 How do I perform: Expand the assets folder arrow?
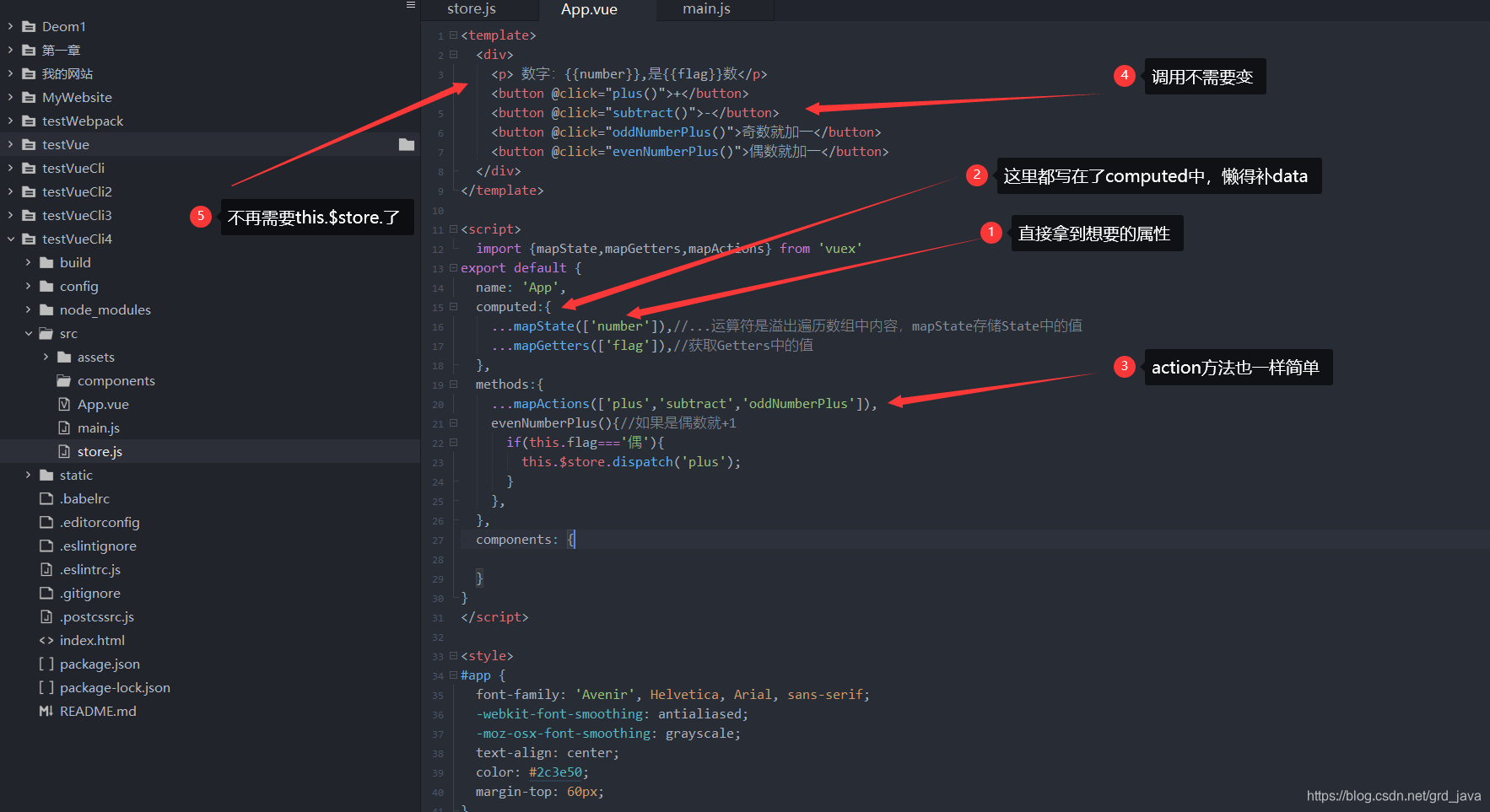(x=46, y=358)
